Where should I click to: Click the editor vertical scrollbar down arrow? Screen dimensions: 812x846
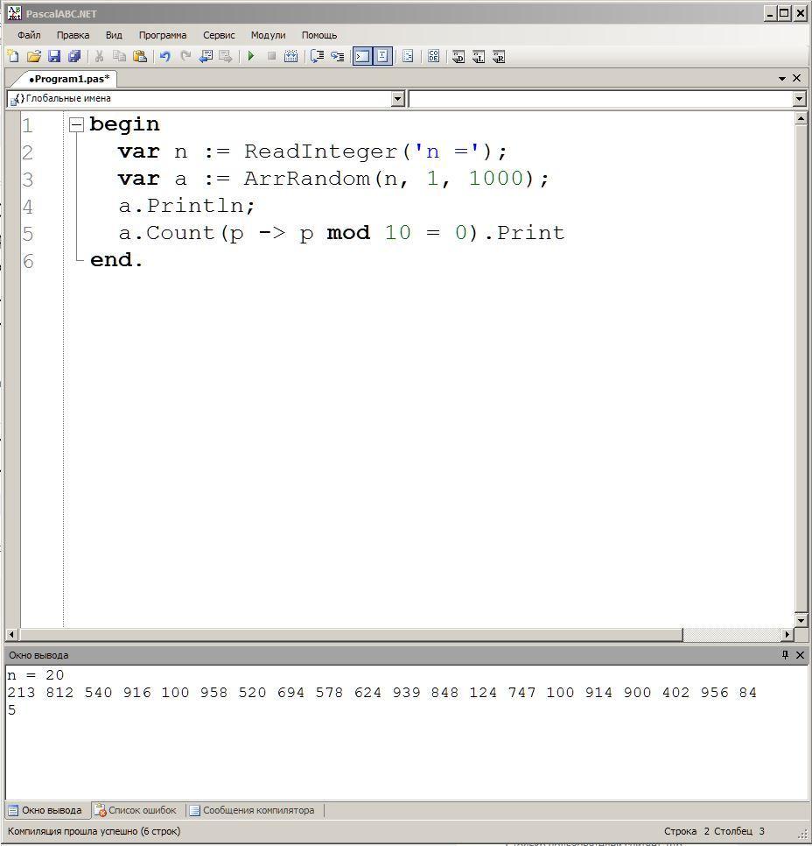click(801, 620)
